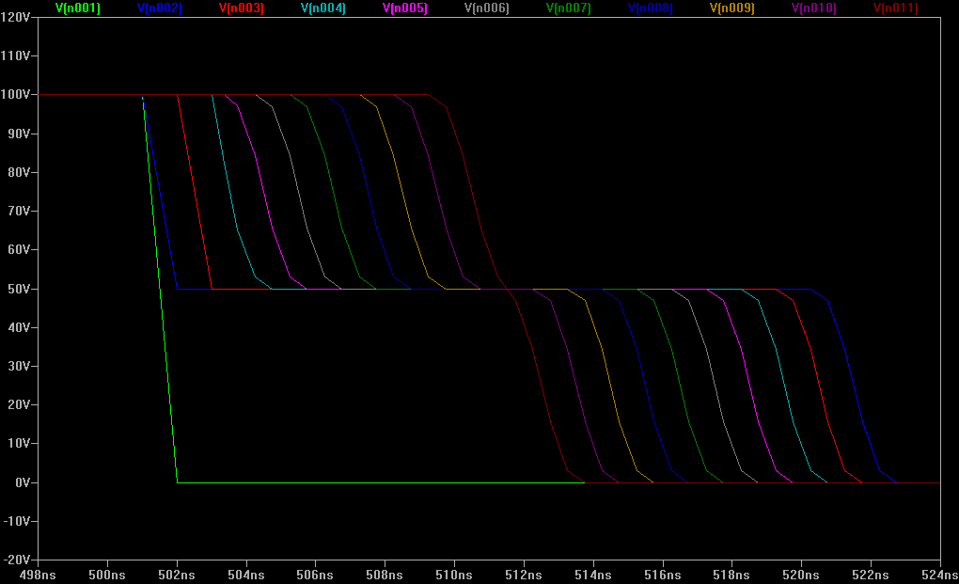Viewport: 959px width, 584px height.
Task: Select the gray V(n006) trace label
Action: click(487, 8)
